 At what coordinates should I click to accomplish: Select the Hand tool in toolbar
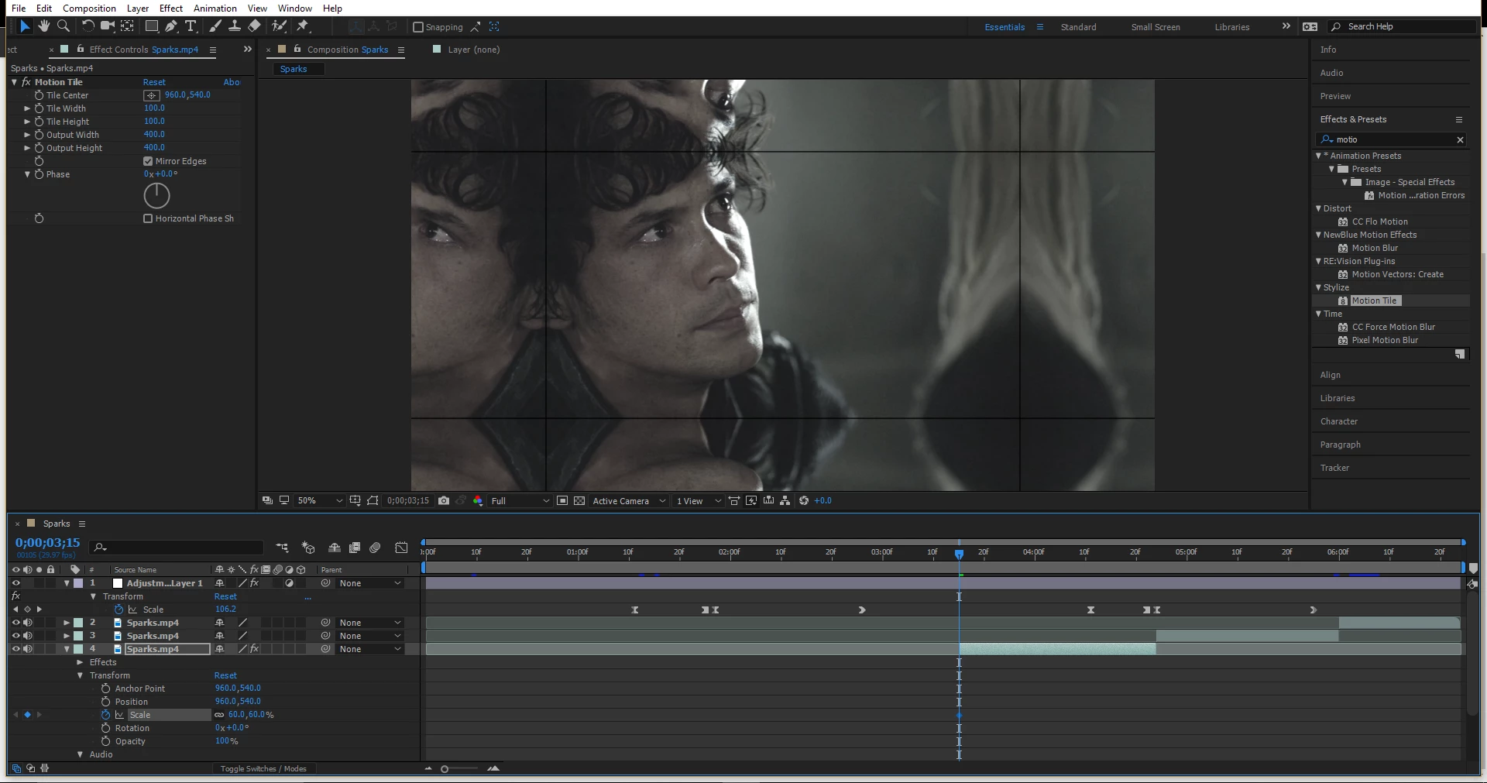coord(44,26)
